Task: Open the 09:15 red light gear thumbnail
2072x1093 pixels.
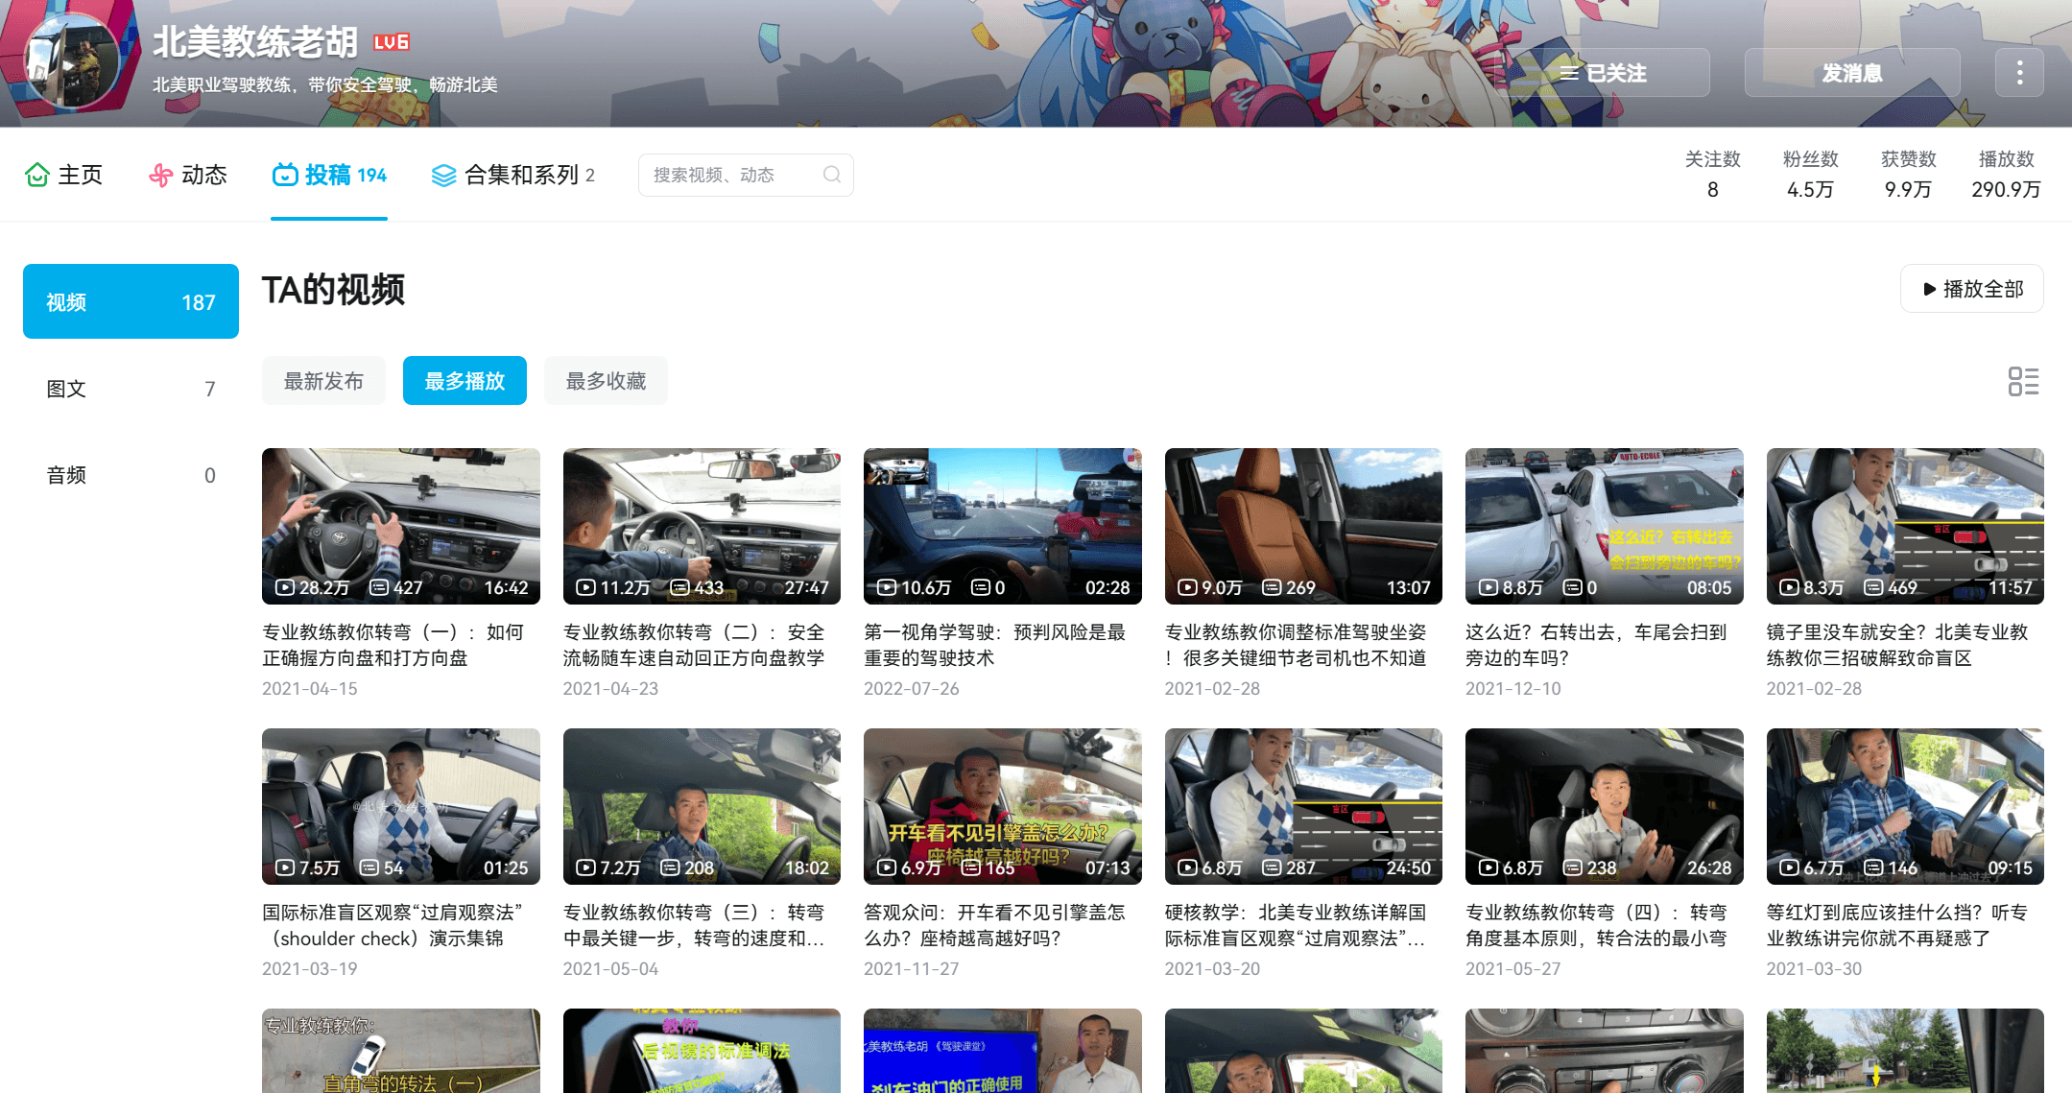Action: click(1905, 806)
